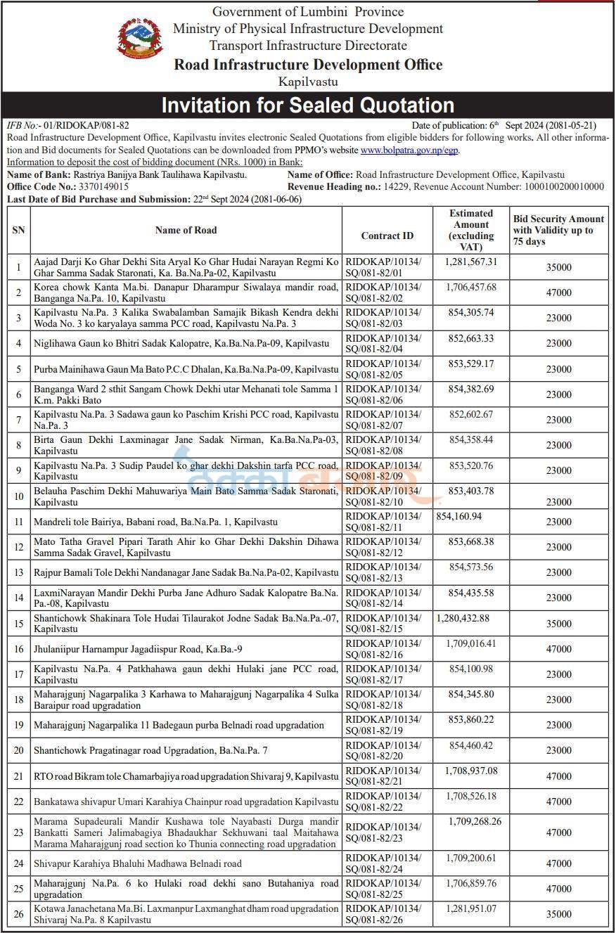Click the 'Invitation for Sealed Quotation' banner title
The image size is (616, 933).
click(308, 105)
